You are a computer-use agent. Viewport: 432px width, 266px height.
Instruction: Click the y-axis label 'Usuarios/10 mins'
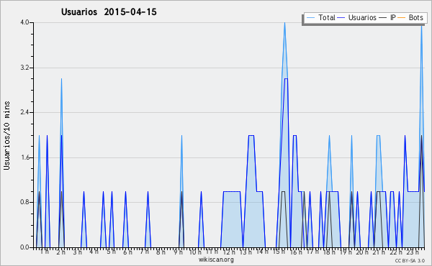tap(6, 136)
